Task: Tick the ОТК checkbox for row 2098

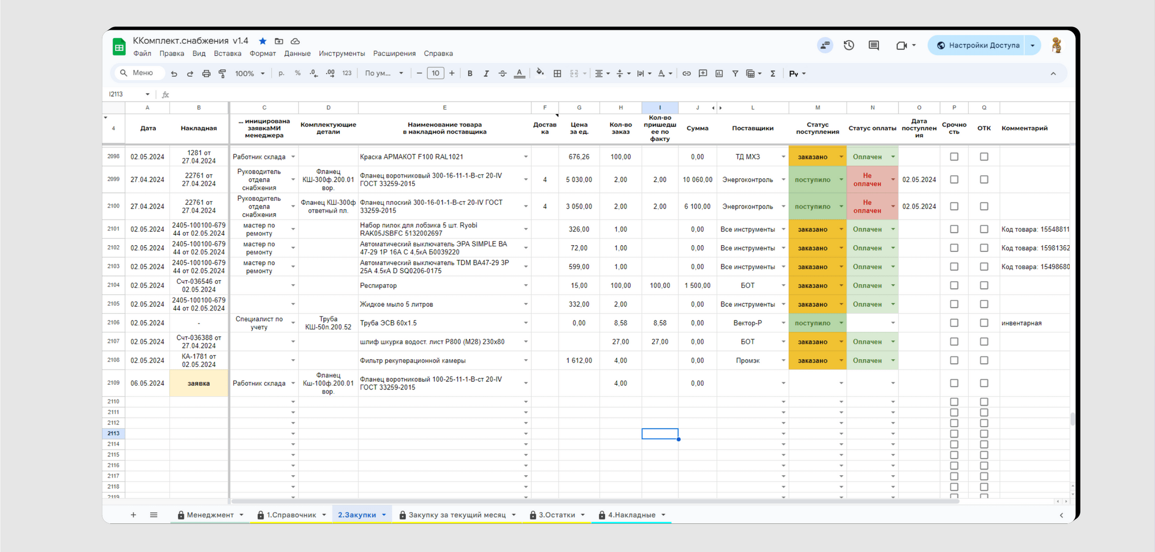Action: coord(984,157)
